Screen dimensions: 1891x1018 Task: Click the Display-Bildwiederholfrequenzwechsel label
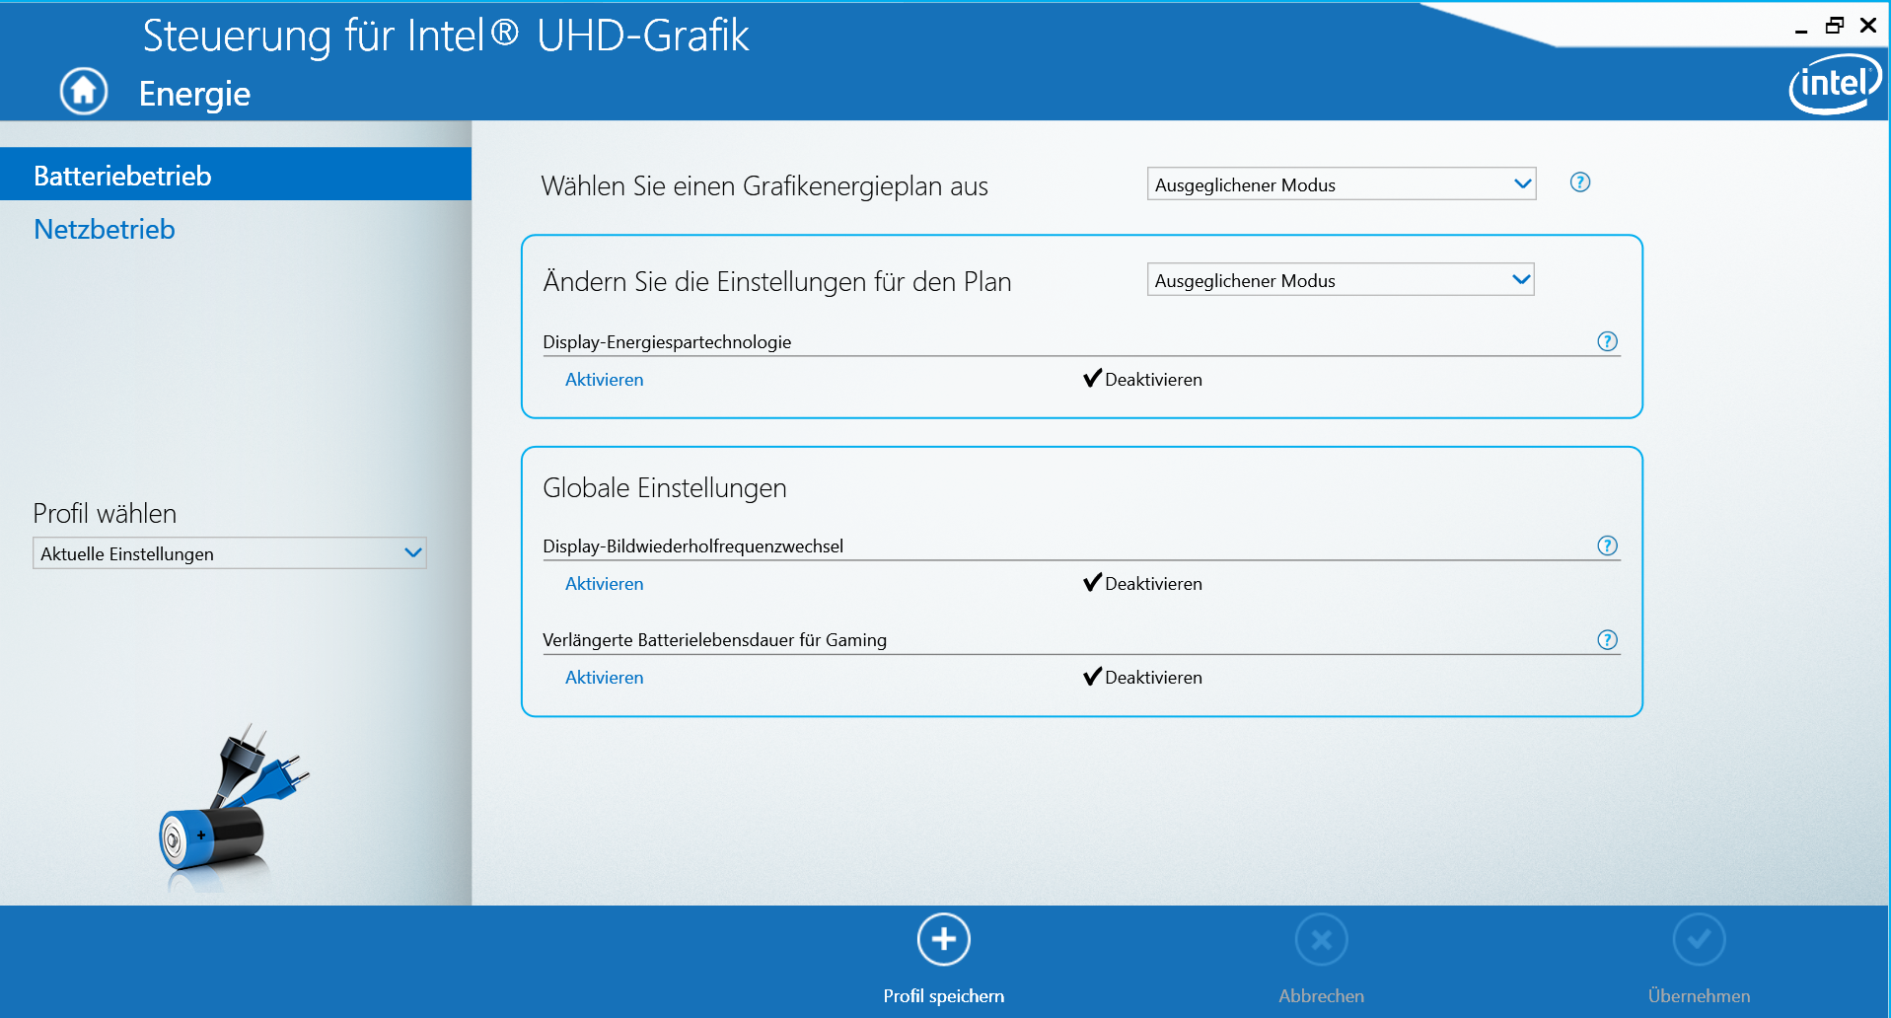pyautogui.click(x=692, y=546)
